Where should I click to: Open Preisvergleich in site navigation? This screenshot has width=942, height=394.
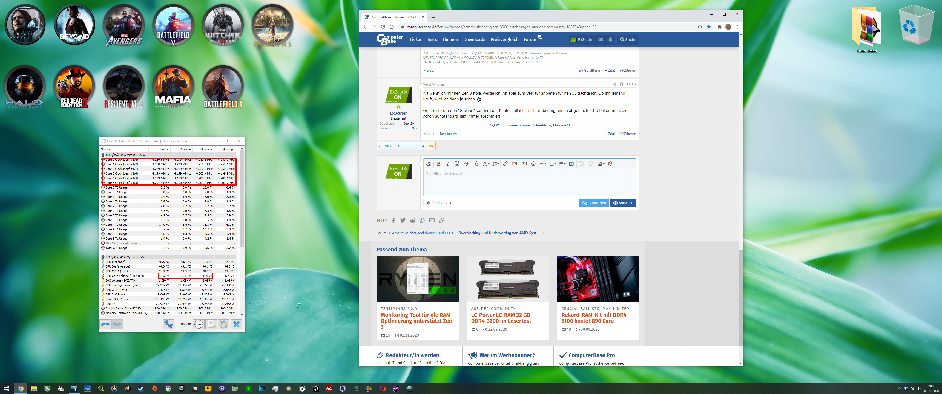pos(504,39)
